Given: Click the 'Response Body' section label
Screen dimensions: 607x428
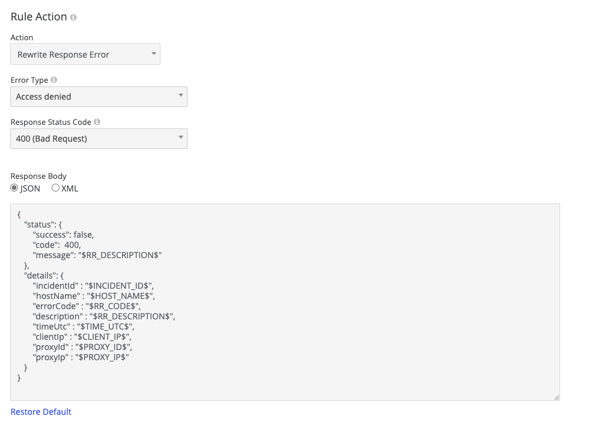Looking at the screenshot, I should pos(38,176).
